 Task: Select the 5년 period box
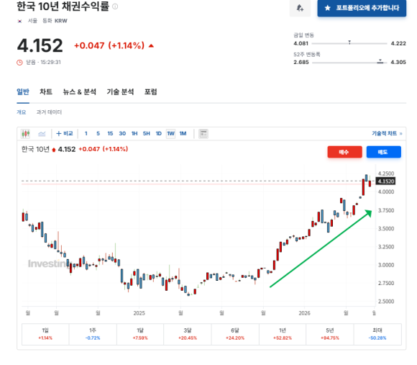point(330,334)
